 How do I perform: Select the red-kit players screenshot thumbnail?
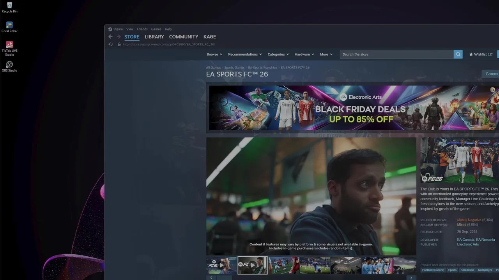pos(284,265)
